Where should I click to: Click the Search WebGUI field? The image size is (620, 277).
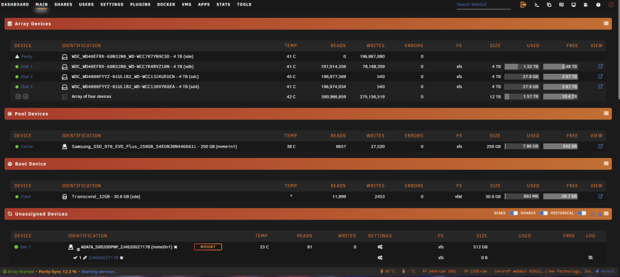(484, 5)
